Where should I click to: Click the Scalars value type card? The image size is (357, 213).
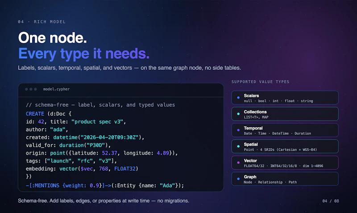(285, 98)
